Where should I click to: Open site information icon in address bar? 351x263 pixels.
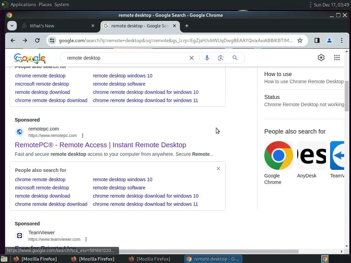pyautogui.click(x=52, y=40)
